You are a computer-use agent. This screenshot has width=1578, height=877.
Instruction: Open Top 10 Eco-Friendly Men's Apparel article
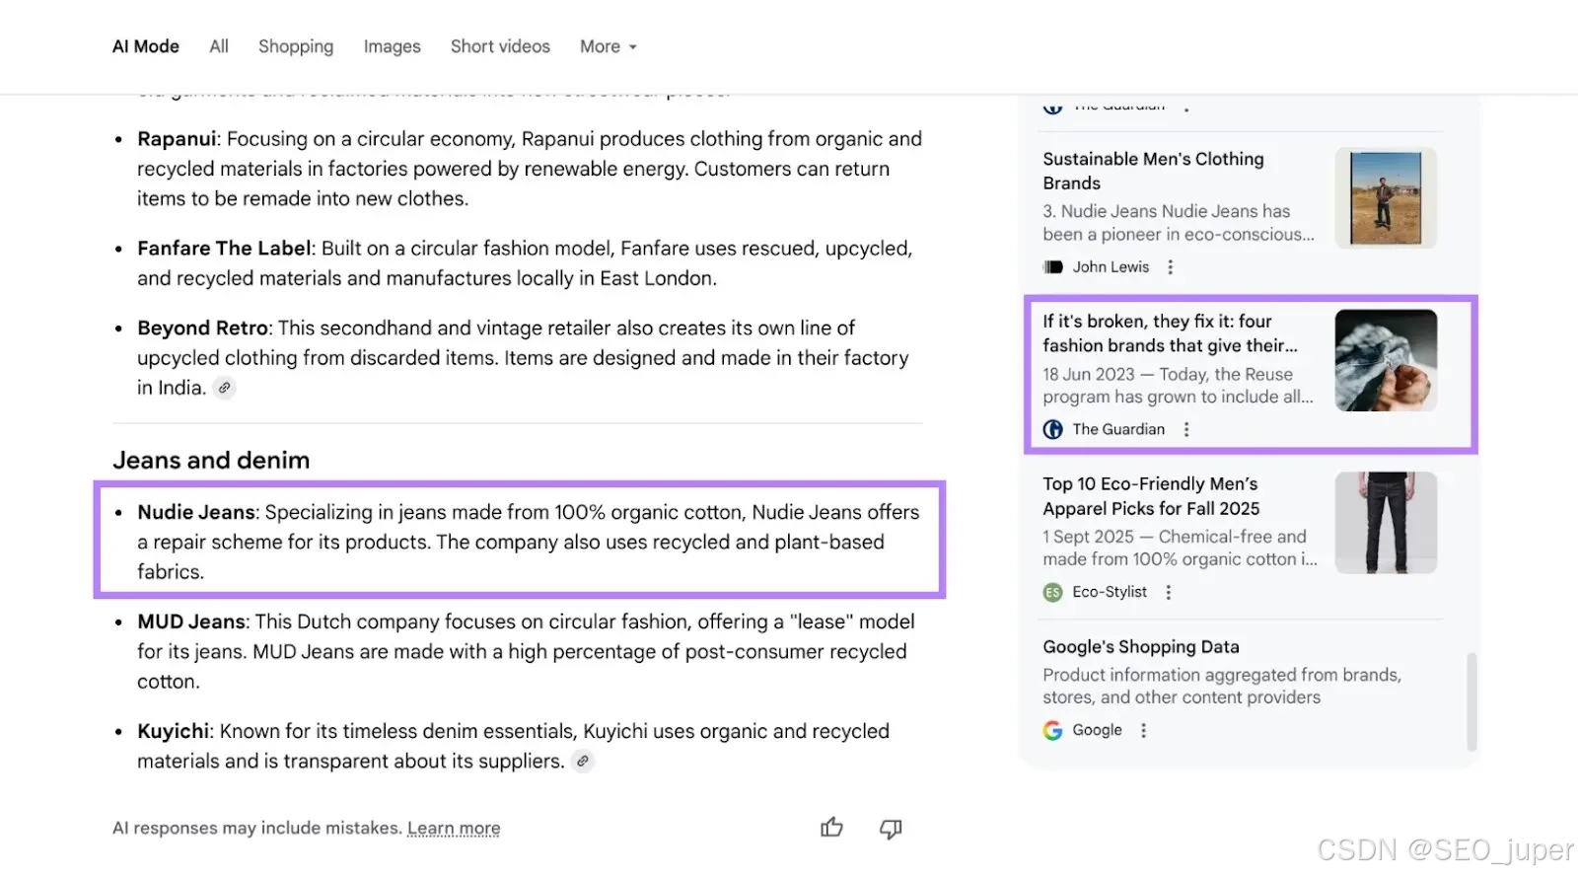pos(1151,496)
